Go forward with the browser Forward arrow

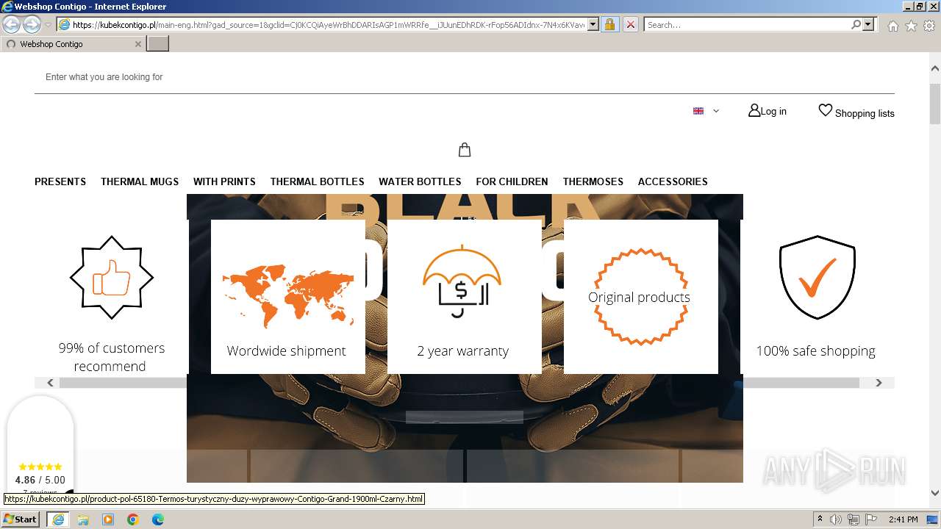tap(32, 25)
